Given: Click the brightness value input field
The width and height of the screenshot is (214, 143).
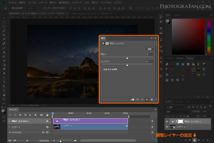Looking at the screenshot, I should pos(150,54).
